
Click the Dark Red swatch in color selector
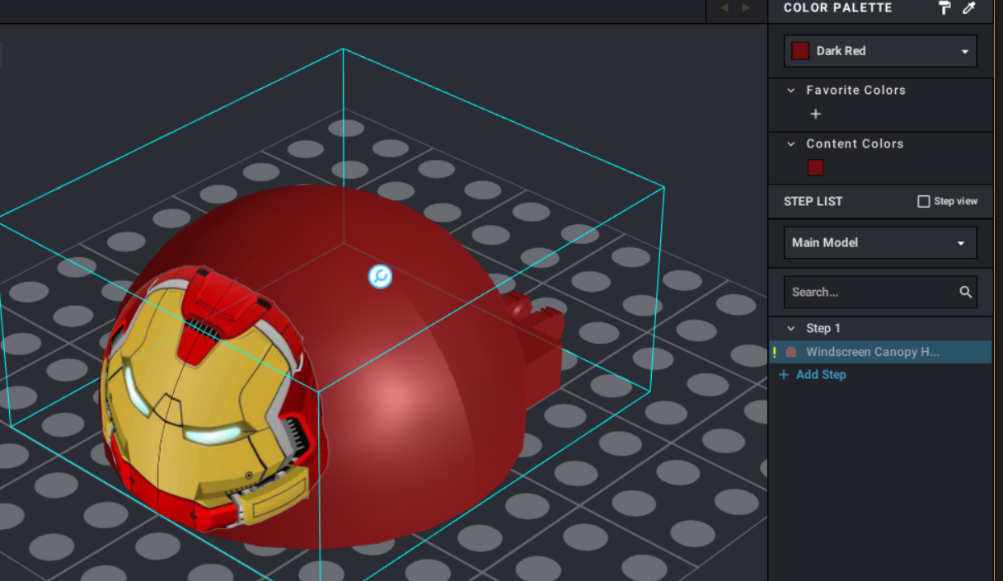pyautogui.click(x=800, y=51)
